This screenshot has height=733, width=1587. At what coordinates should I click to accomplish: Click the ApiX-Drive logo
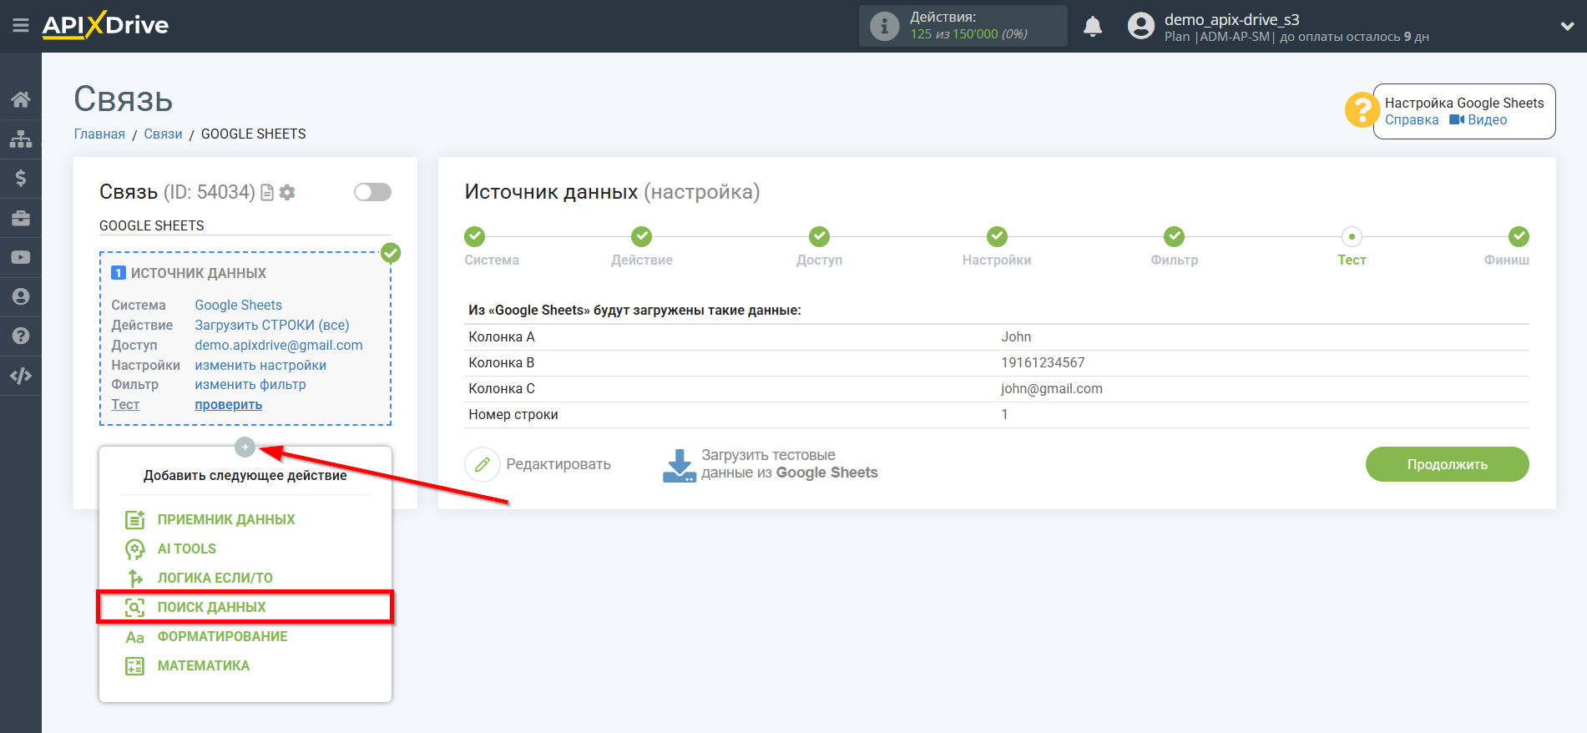pyautogui.click(x=105, y=25)
